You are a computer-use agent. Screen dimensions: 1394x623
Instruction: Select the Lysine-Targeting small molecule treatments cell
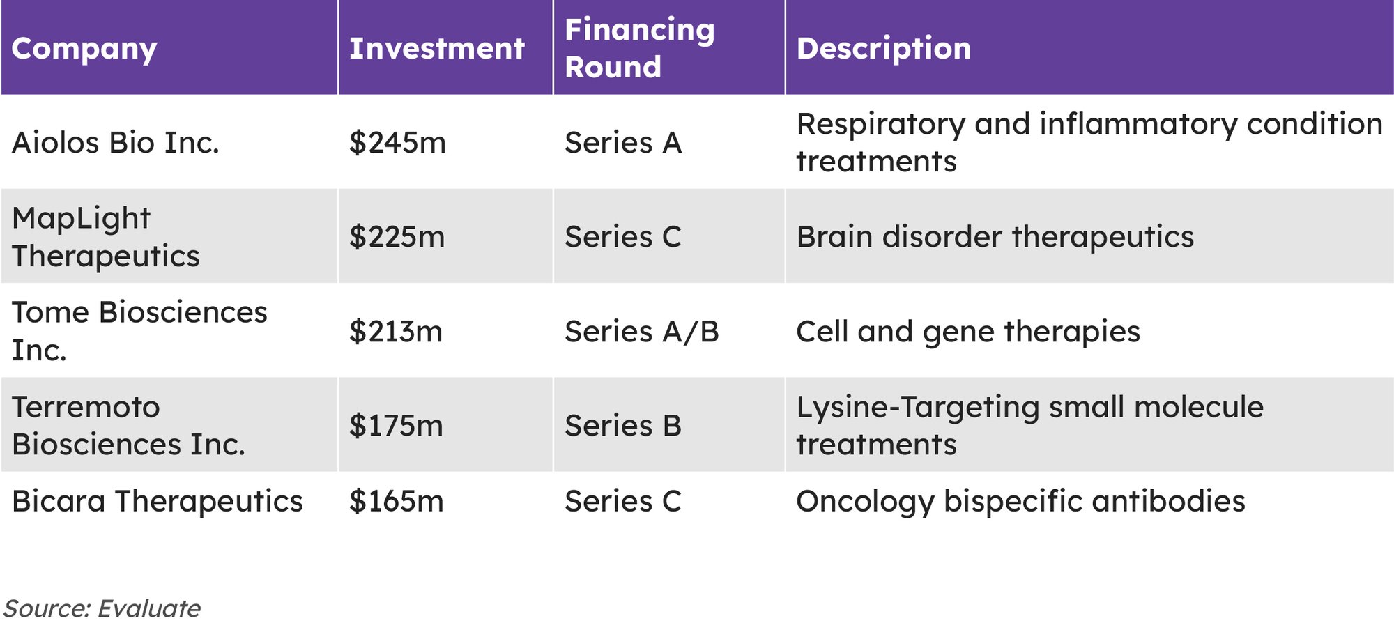[x=1029, y=425]
